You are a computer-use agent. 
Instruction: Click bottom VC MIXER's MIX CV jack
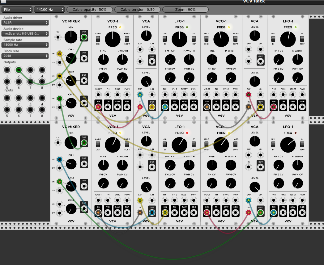pyautogui.click(x=58, y=143)
